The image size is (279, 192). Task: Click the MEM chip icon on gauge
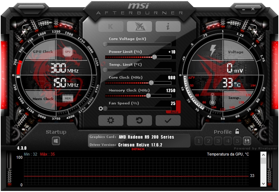pyautogui.click(x=68, y=98)
